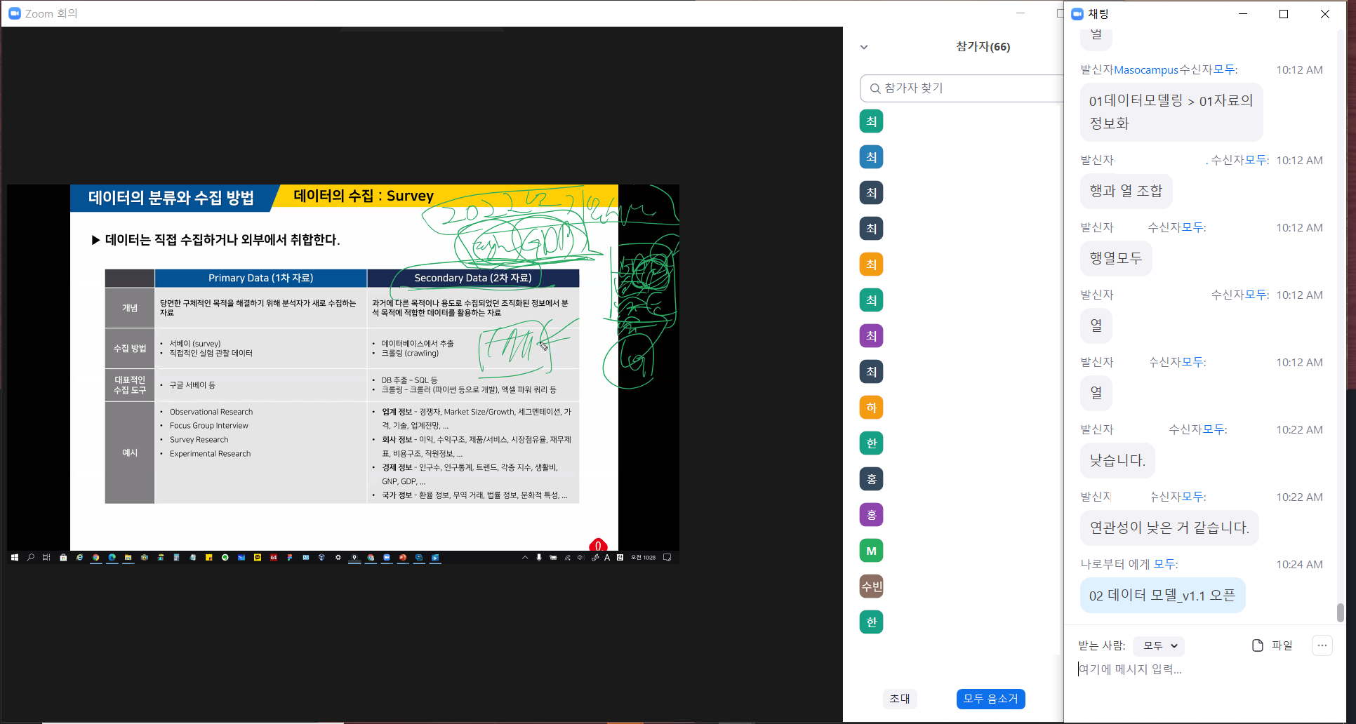Select the '02 데이터 모델_v1.1 오픈' message

pyautogui.click(x=1162, y=596)
